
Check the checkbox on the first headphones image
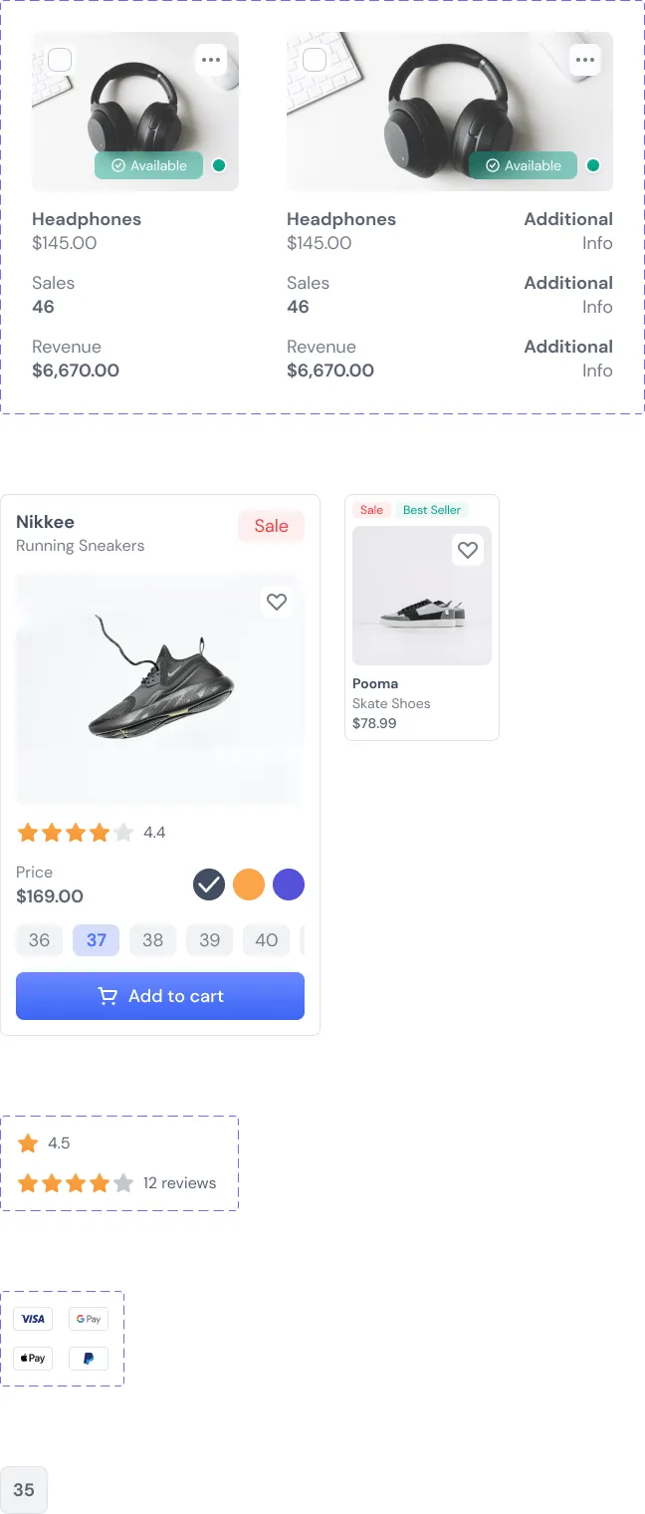[60, 60]
